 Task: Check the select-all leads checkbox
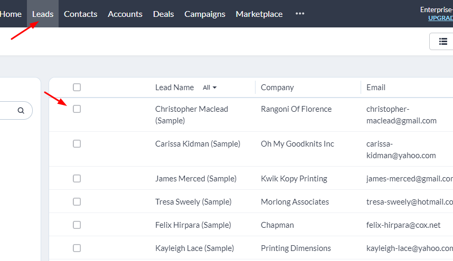point(77,88)
